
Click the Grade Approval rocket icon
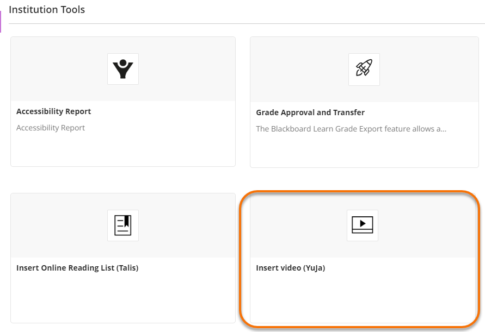pos(364,69)
